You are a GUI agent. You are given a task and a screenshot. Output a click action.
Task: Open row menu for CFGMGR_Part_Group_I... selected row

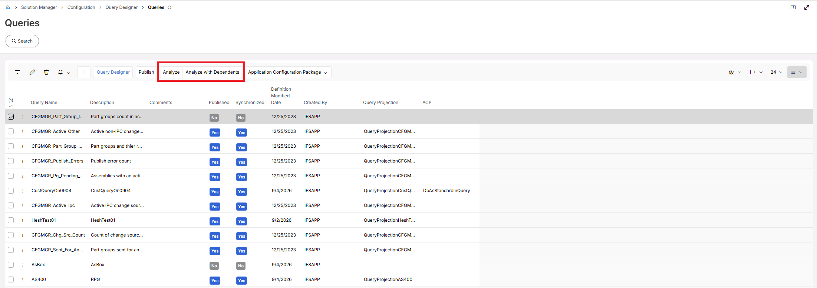23,117
